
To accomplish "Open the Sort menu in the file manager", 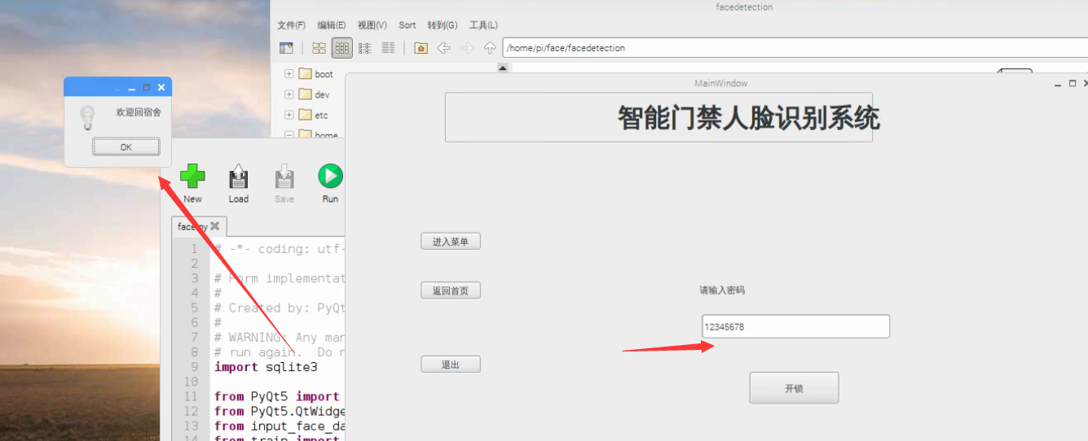I will click(x=407, y=25).
